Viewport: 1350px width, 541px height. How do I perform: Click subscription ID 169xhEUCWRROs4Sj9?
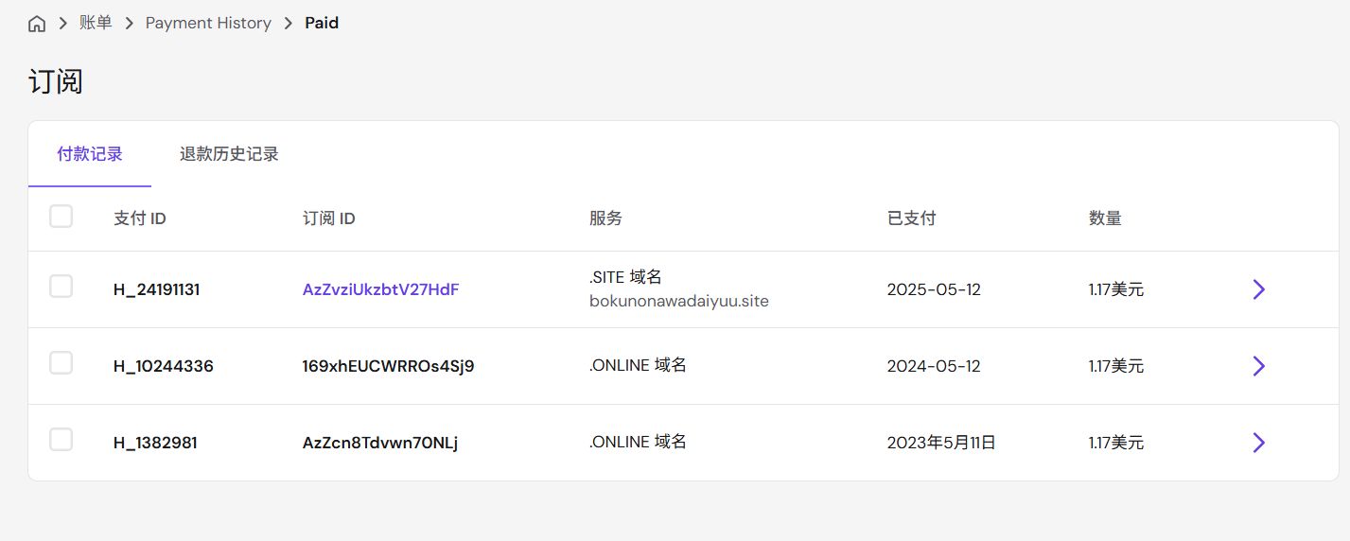[388, 366]
